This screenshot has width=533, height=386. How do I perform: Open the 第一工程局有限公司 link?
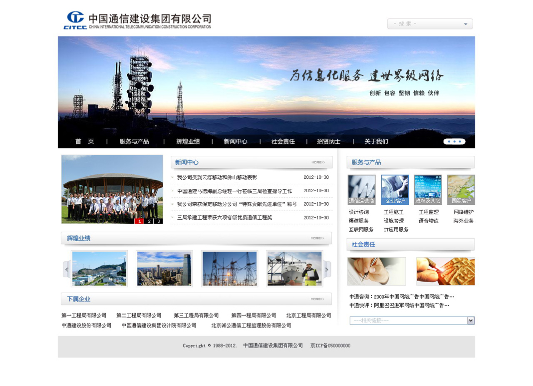click(84, 316)
